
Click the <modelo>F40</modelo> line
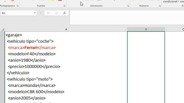click(32, 54)
